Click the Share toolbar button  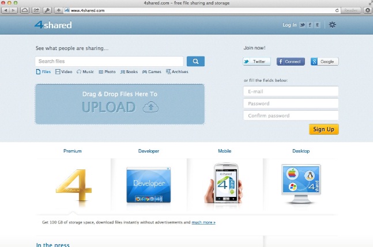pos(36,10)
